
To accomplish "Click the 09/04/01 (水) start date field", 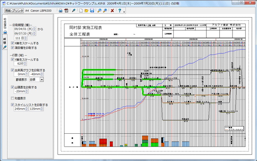I will (x=23, y=29).
